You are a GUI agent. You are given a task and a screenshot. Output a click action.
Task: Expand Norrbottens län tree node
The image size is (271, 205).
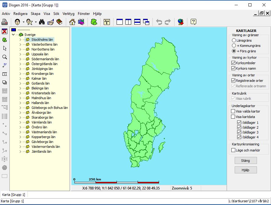click(20, 49)
